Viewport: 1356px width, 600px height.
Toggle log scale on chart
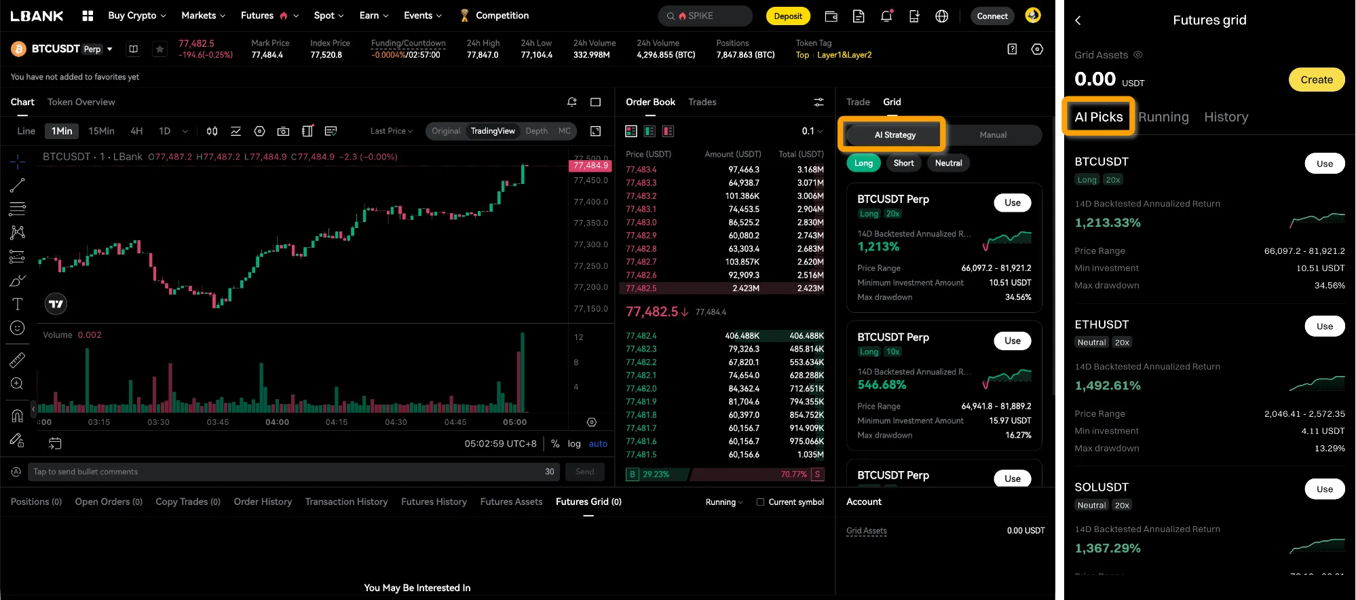574,444
